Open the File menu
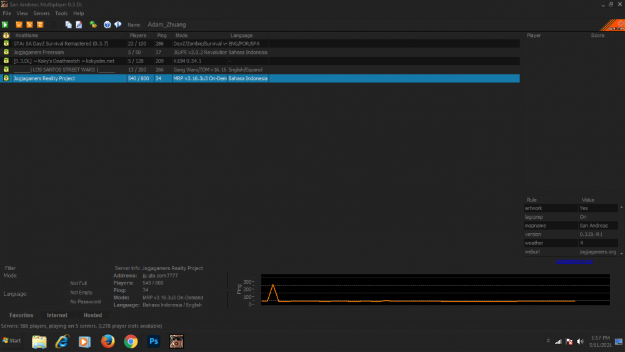The width and height of the screenshot is (625, 352). [x=7, y=14]
